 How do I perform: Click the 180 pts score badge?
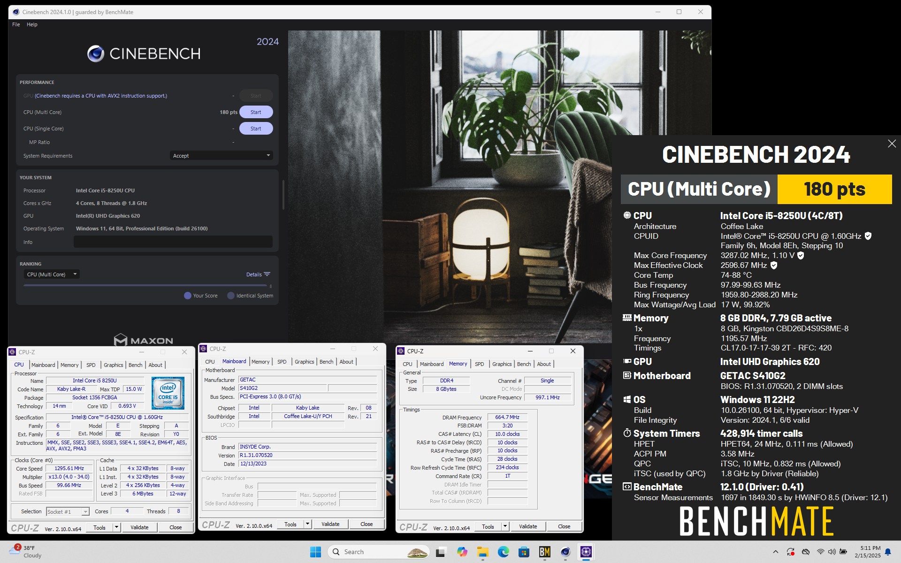pos(834,189)
